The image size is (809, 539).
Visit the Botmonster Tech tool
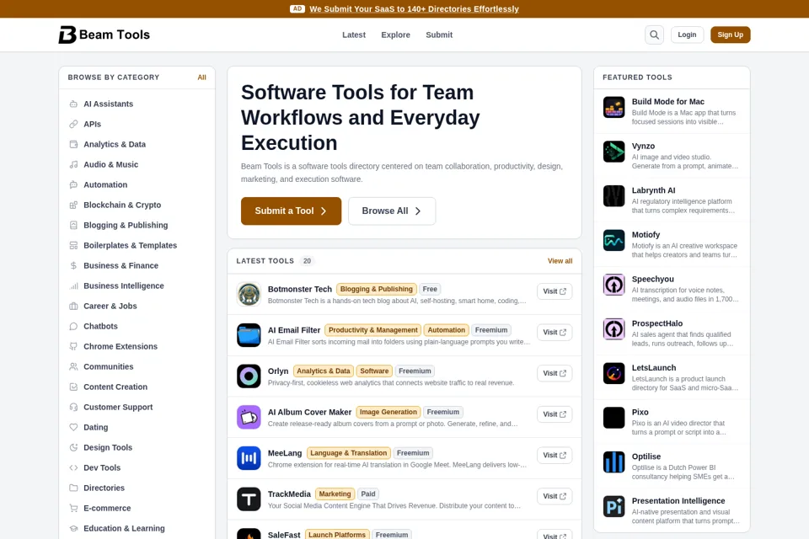pyautogui.click(x=555, y=291)
